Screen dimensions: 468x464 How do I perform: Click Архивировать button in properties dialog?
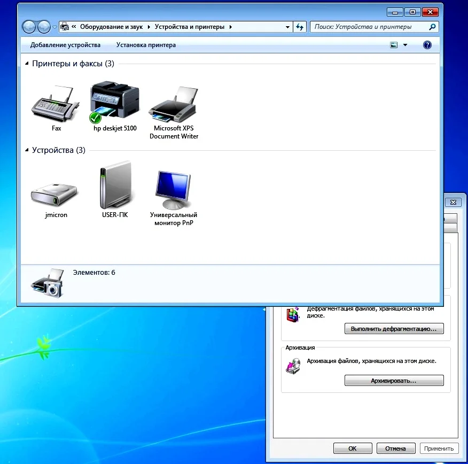tap(394, 381)
